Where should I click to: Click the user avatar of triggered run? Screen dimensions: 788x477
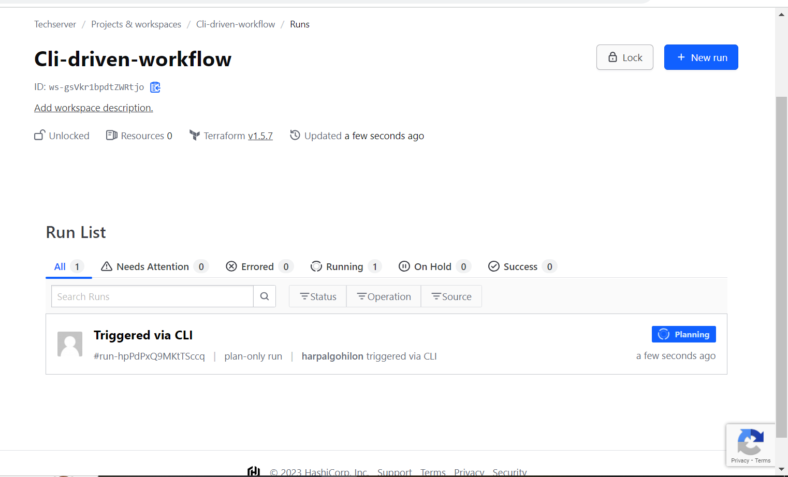pos(70,344)
